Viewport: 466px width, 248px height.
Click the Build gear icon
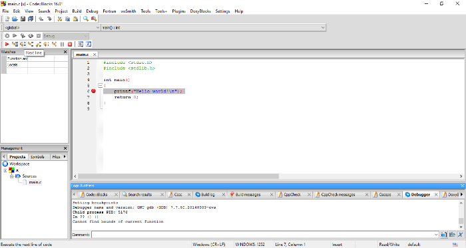click(7, 36)
